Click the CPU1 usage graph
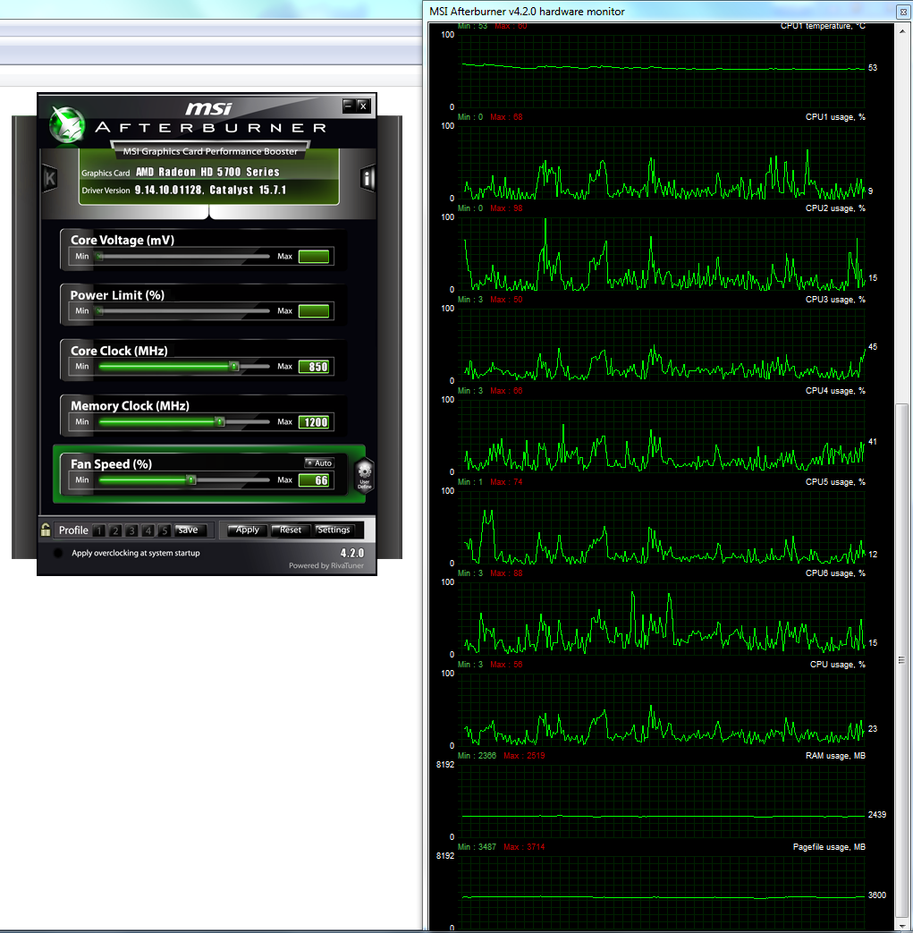The width and height of the screenshot is (913, 933). tap(662, 163)
